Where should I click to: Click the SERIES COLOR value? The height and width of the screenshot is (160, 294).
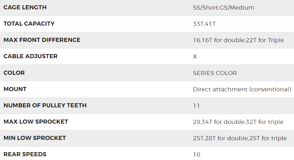pos(215,73)
